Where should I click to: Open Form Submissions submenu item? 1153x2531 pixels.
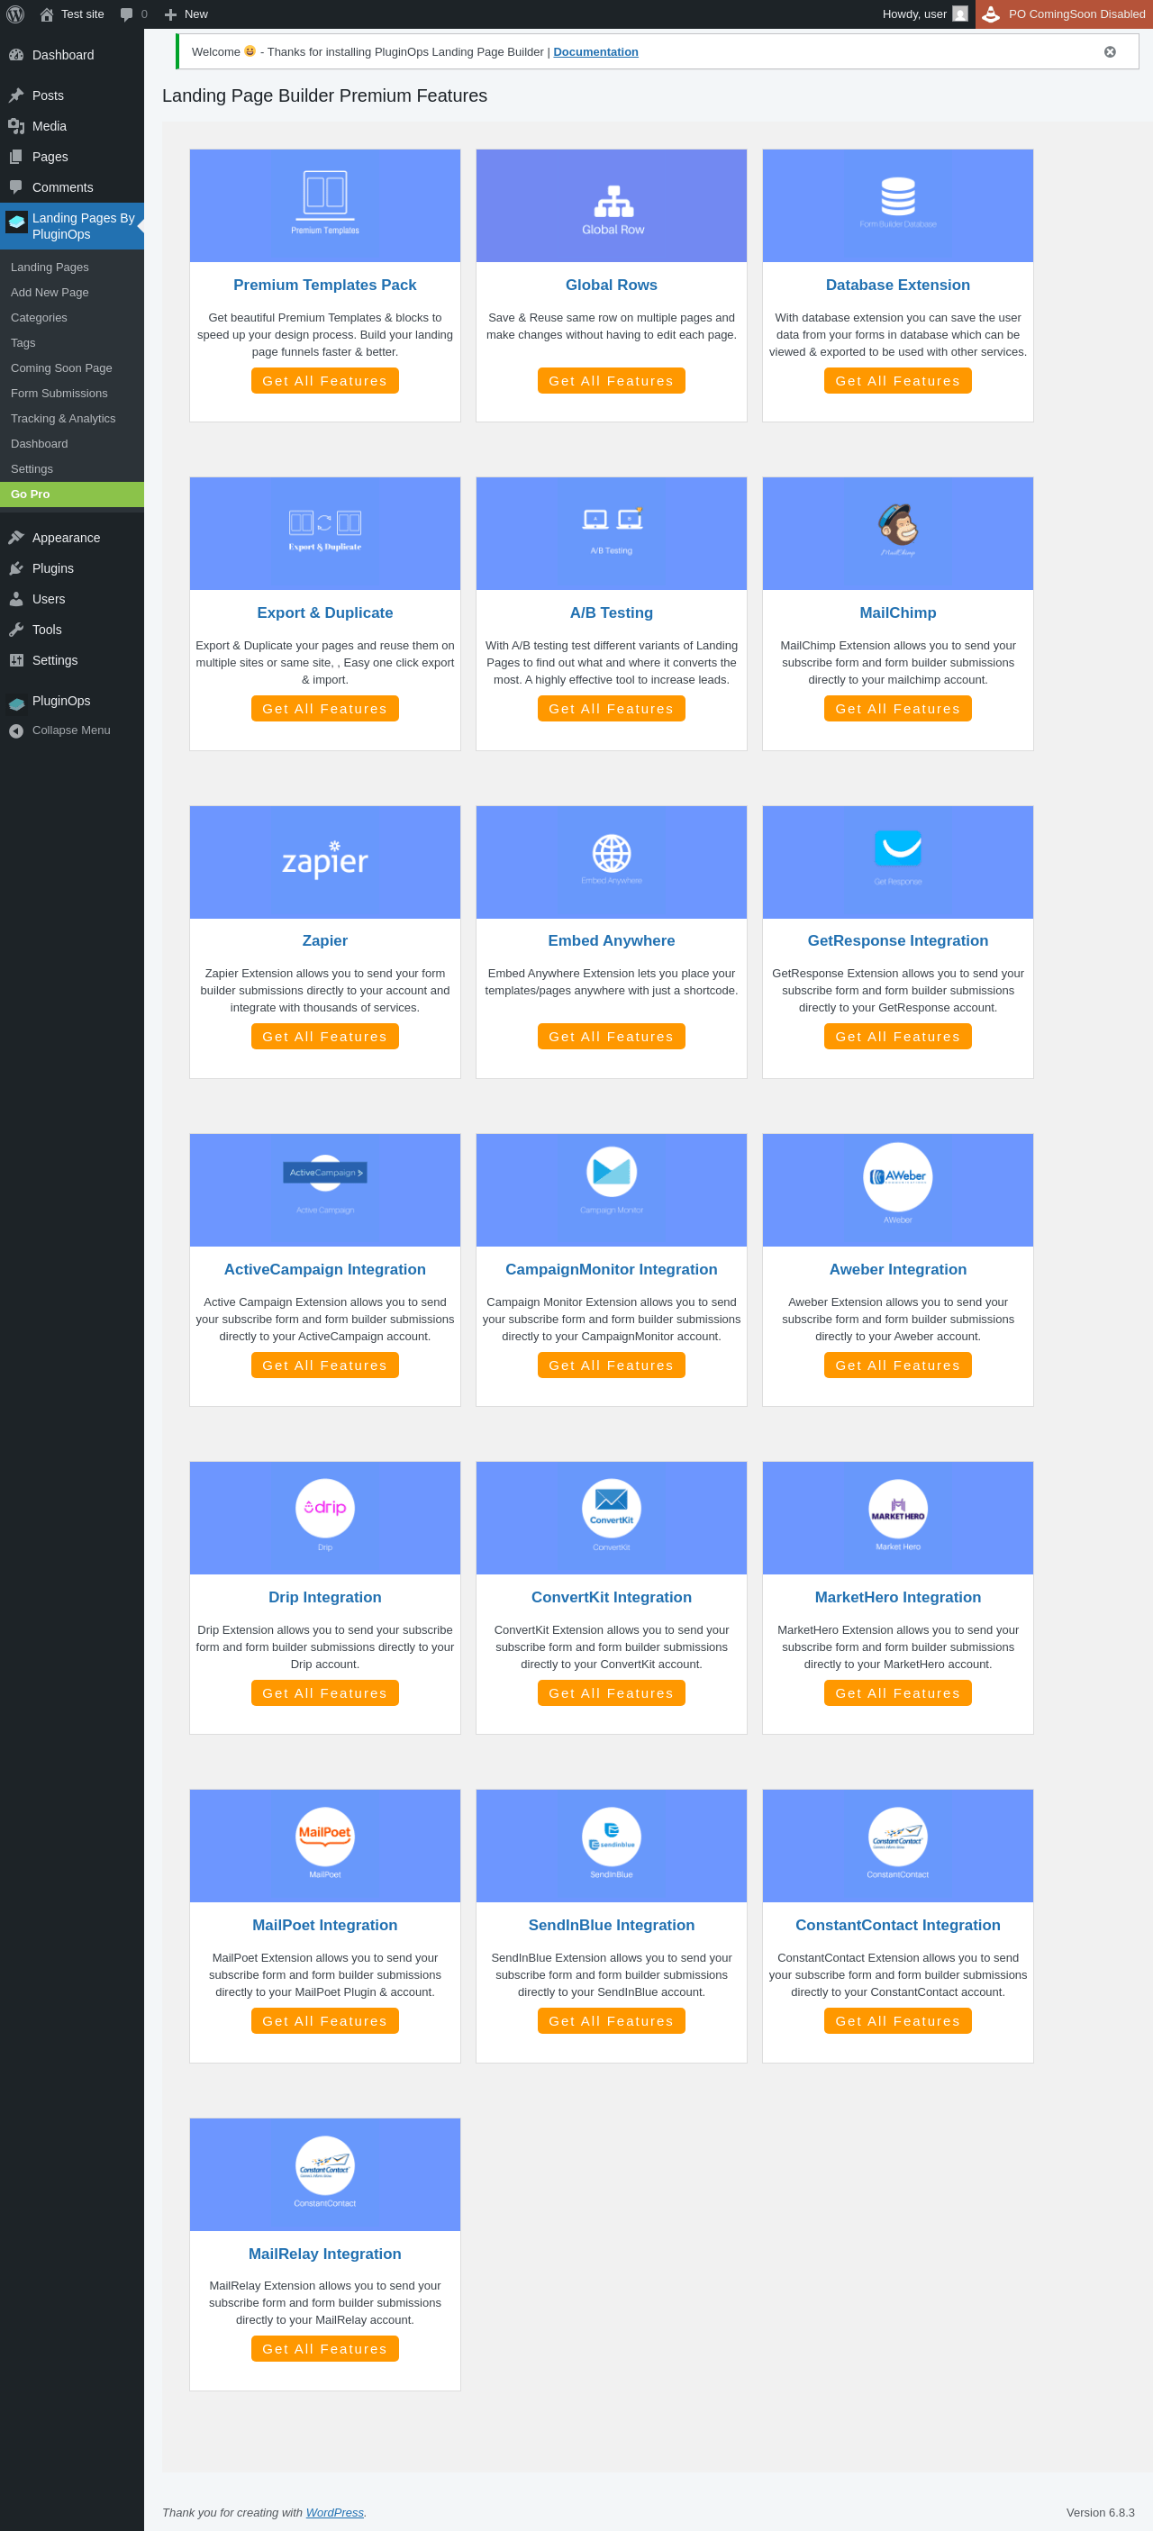(59, 394)
